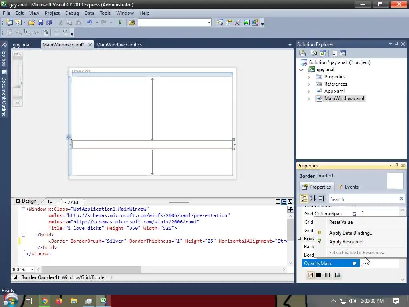Click the green-arrow Start Page toolbar icon
The width and height of the screenshot is (409, 307).
(246, 22)
